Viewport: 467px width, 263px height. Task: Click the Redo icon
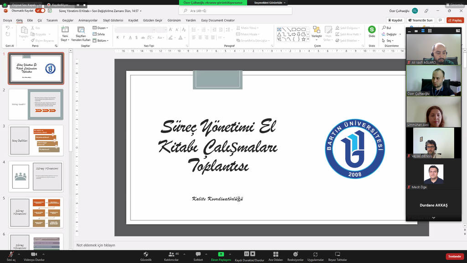tap(8, 34)
